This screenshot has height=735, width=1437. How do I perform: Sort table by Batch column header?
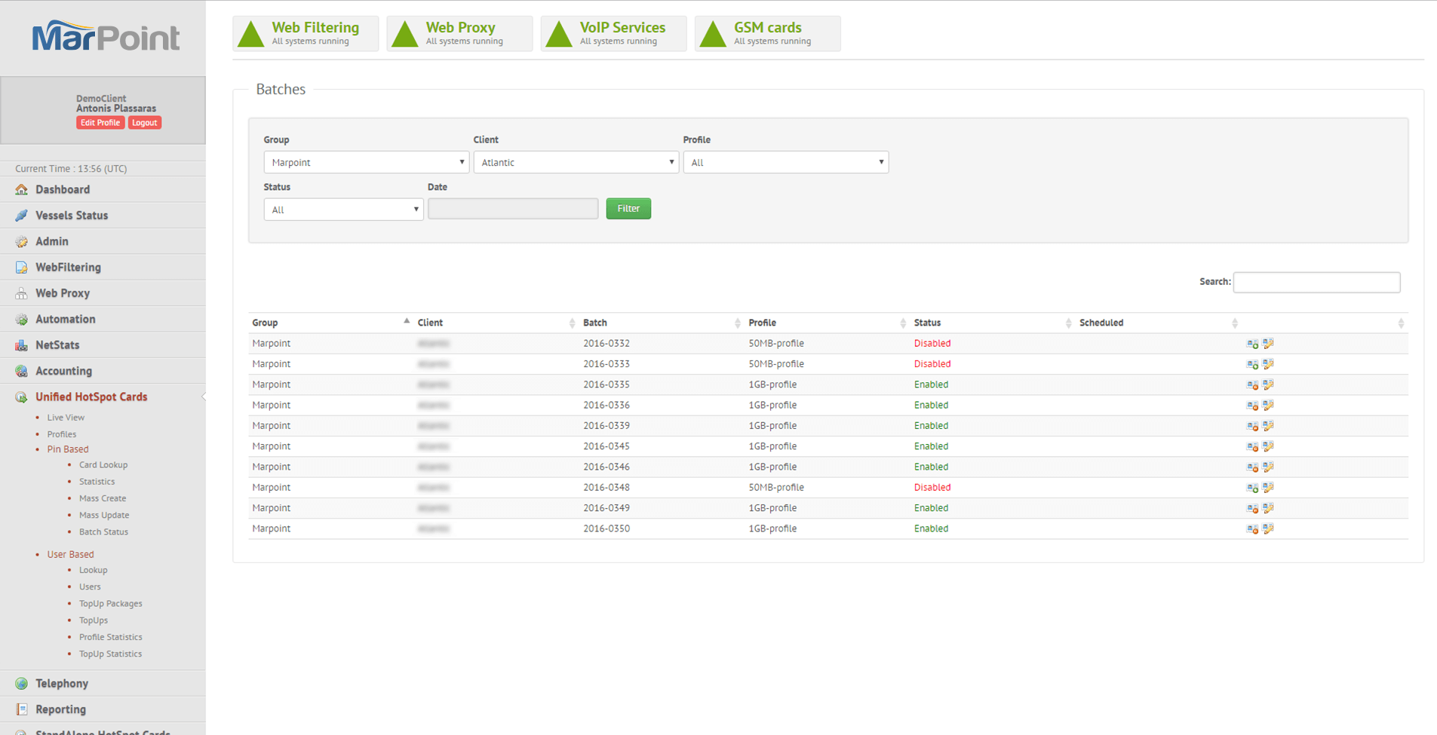pyautogui.click(x=595, y=323)
